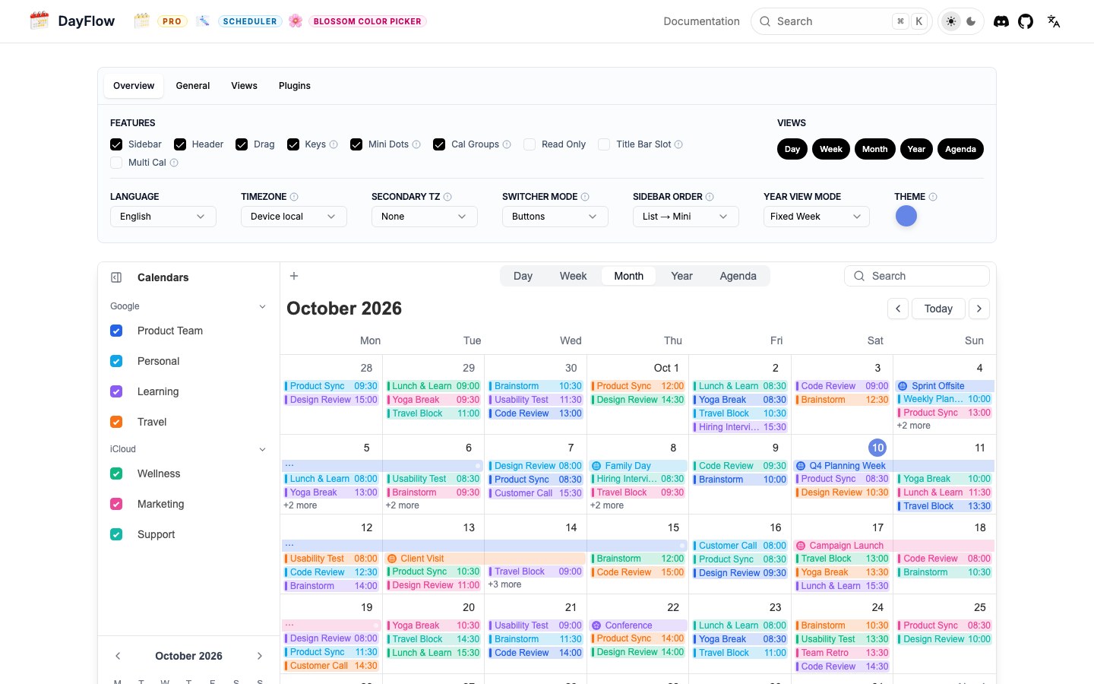Click the Today button
Image resolution: width=1094 pixels, height=684 pixels.
(x=938, y=309)
